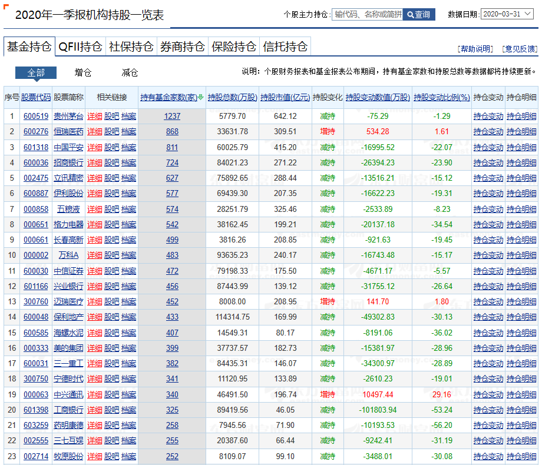Image resolution: width=542 pixels, height=465 pixels.
Task: Open 详细 link for 贵州茅台
Action: pos(94,116)
